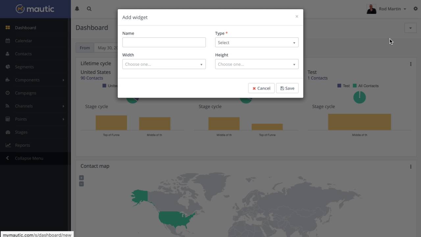
Task: Open Contact map widget options menu
Action: 410,167
